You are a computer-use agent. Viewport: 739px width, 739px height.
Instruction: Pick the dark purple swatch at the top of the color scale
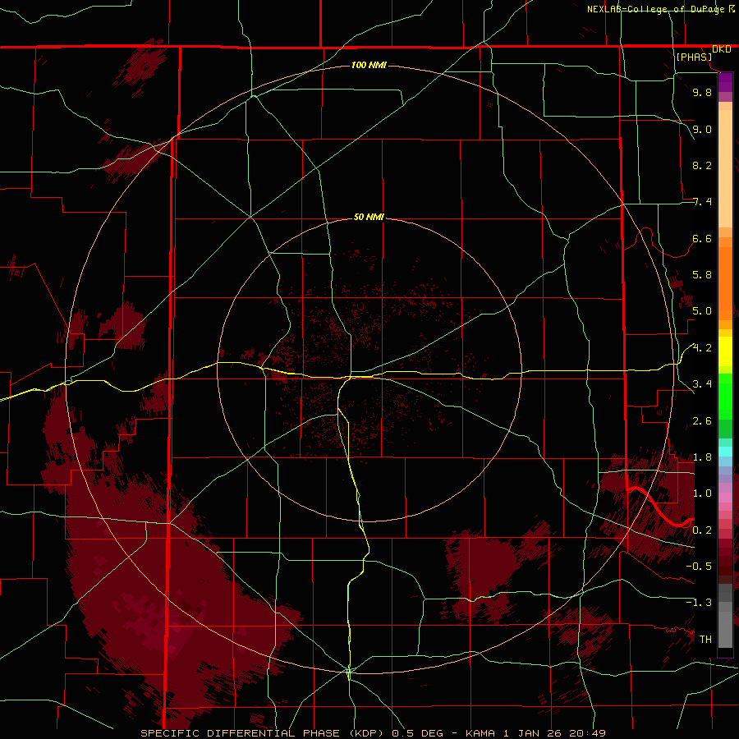click(x=725, y=82)
